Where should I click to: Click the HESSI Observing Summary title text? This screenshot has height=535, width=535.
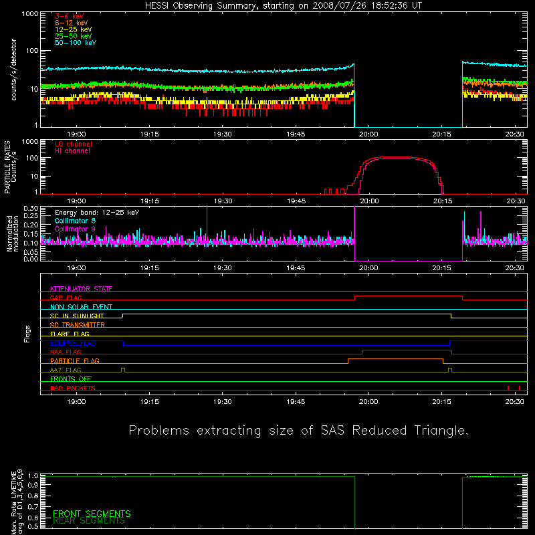pyautogui.click(x=283, y=6)
